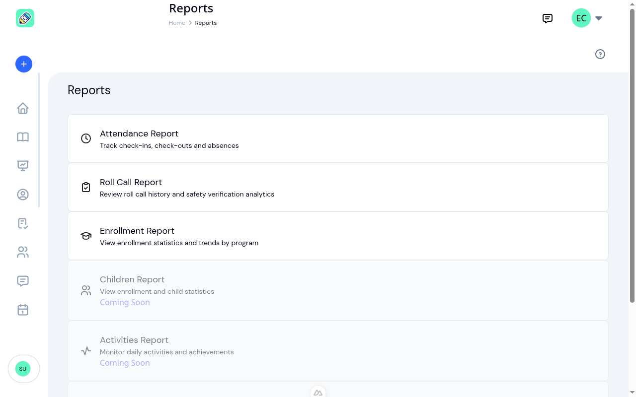Open messages icon in top header
Viewport: 636px width, 397px height.
point(548,18)
